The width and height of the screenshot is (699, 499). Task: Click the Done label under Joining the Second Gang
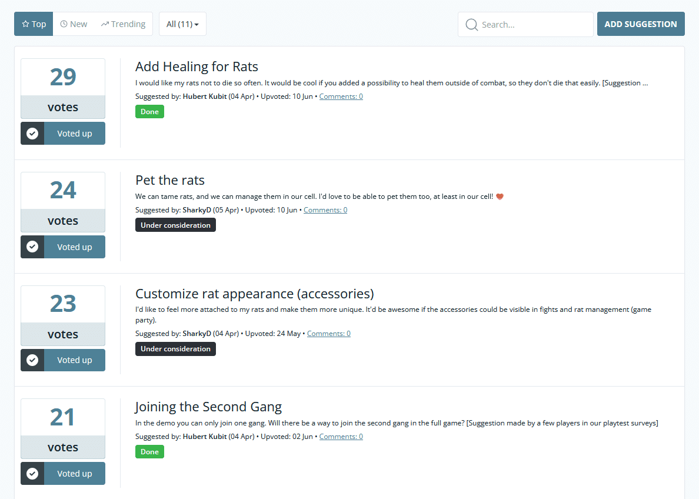pos(150,452)
